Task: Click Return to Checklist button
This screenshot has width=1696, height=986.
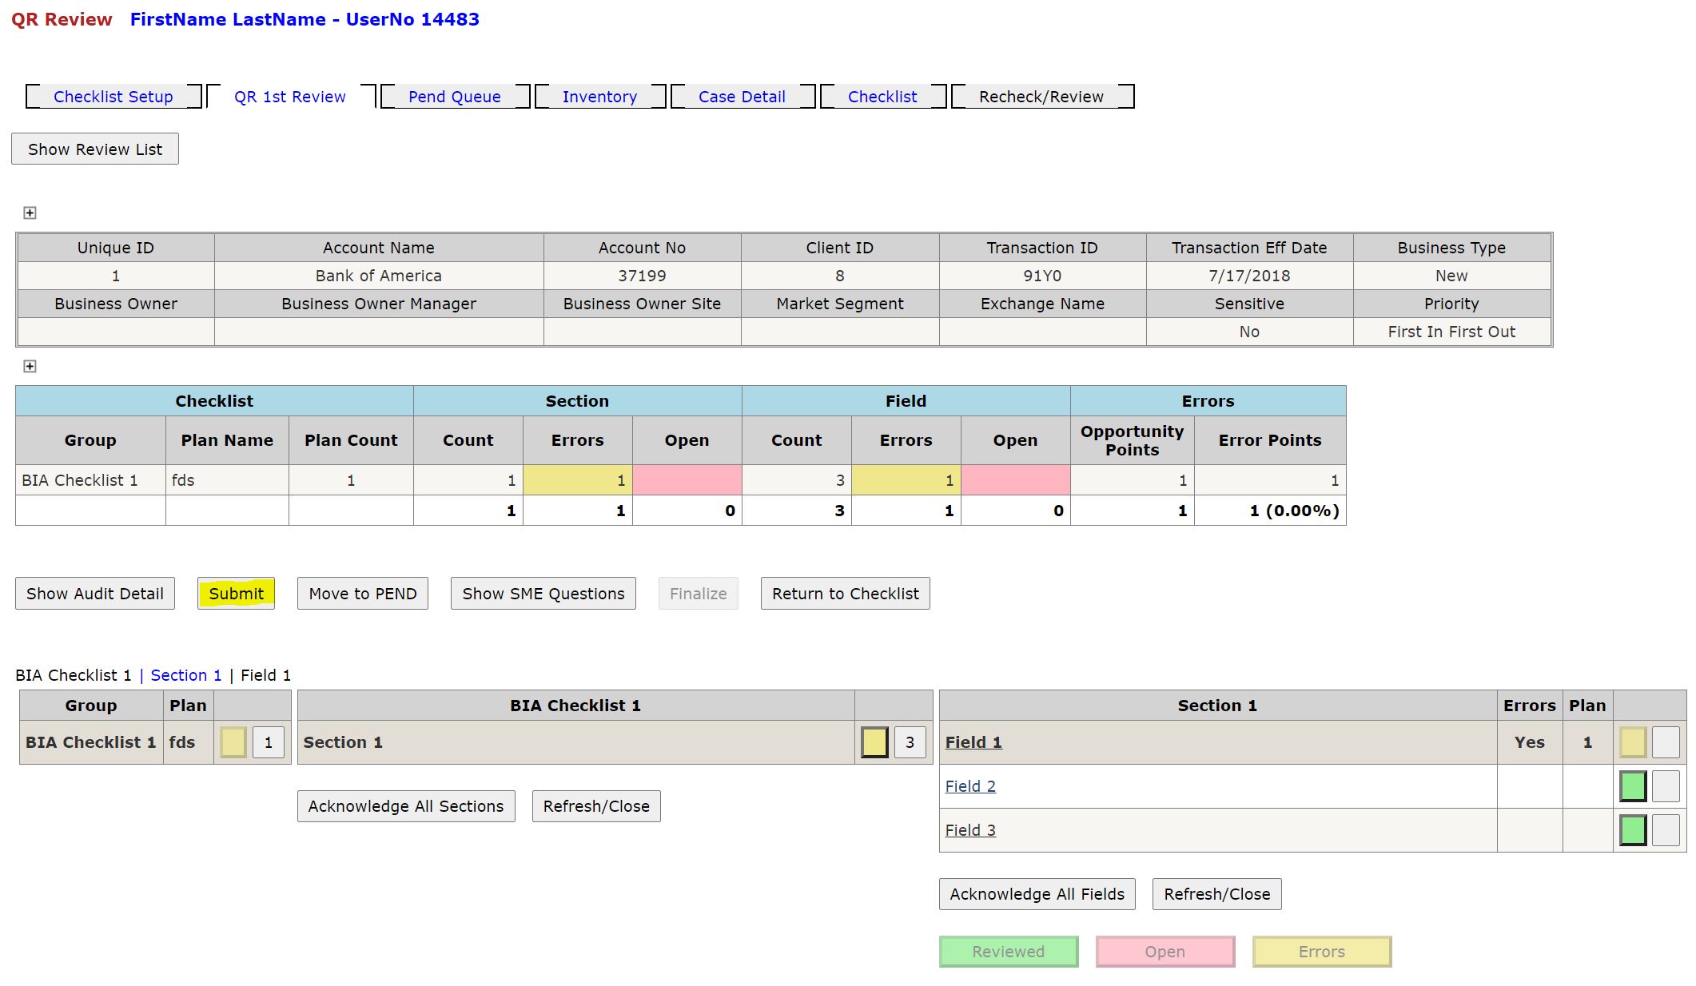Action: click(846, 594)
